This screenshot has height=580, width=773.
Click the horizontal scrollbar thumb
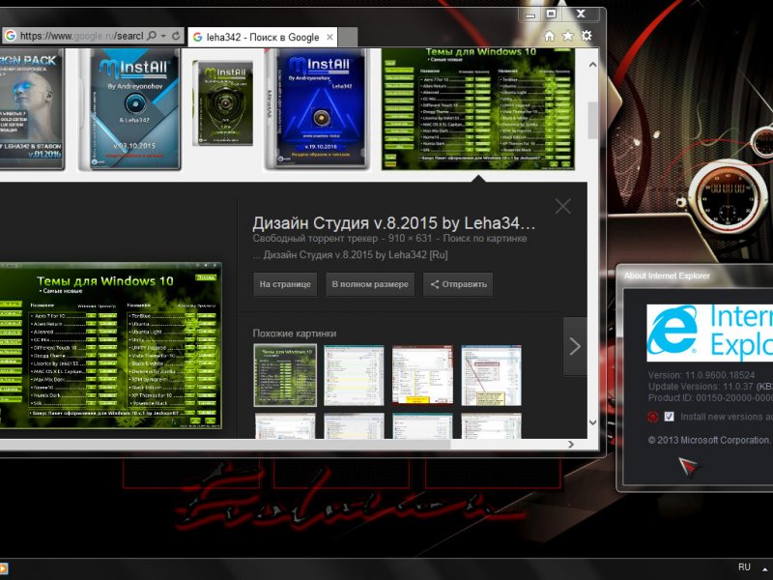(x=225, y=445)
